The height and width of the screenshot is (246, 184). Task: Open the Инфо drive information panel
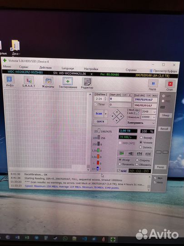pyautogui.click(x=10, y=82)
